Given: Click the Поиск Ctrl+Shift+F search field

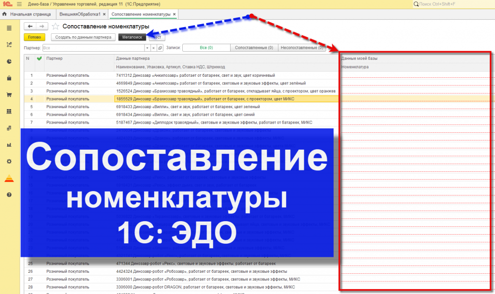Looking at the screenshot, I should point(454,4).
